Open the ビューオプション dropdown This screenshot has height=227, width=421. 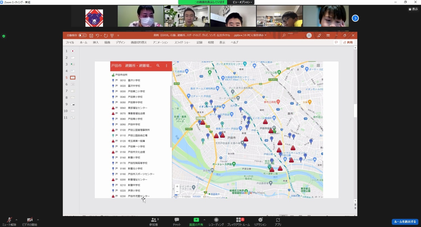point(242,2)
